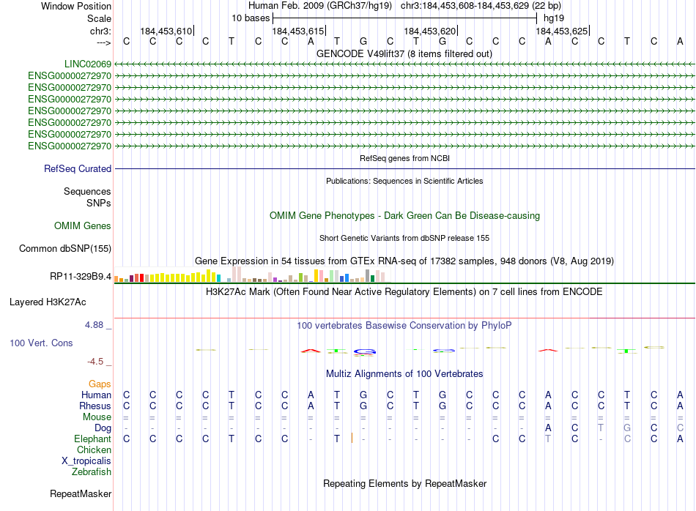Click the G base in Dog row

point(627,428)
